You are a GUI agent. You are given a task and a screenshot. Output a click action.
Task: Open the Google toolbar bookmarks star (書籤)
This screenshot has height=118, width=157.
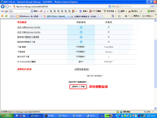tap(84, 11)
